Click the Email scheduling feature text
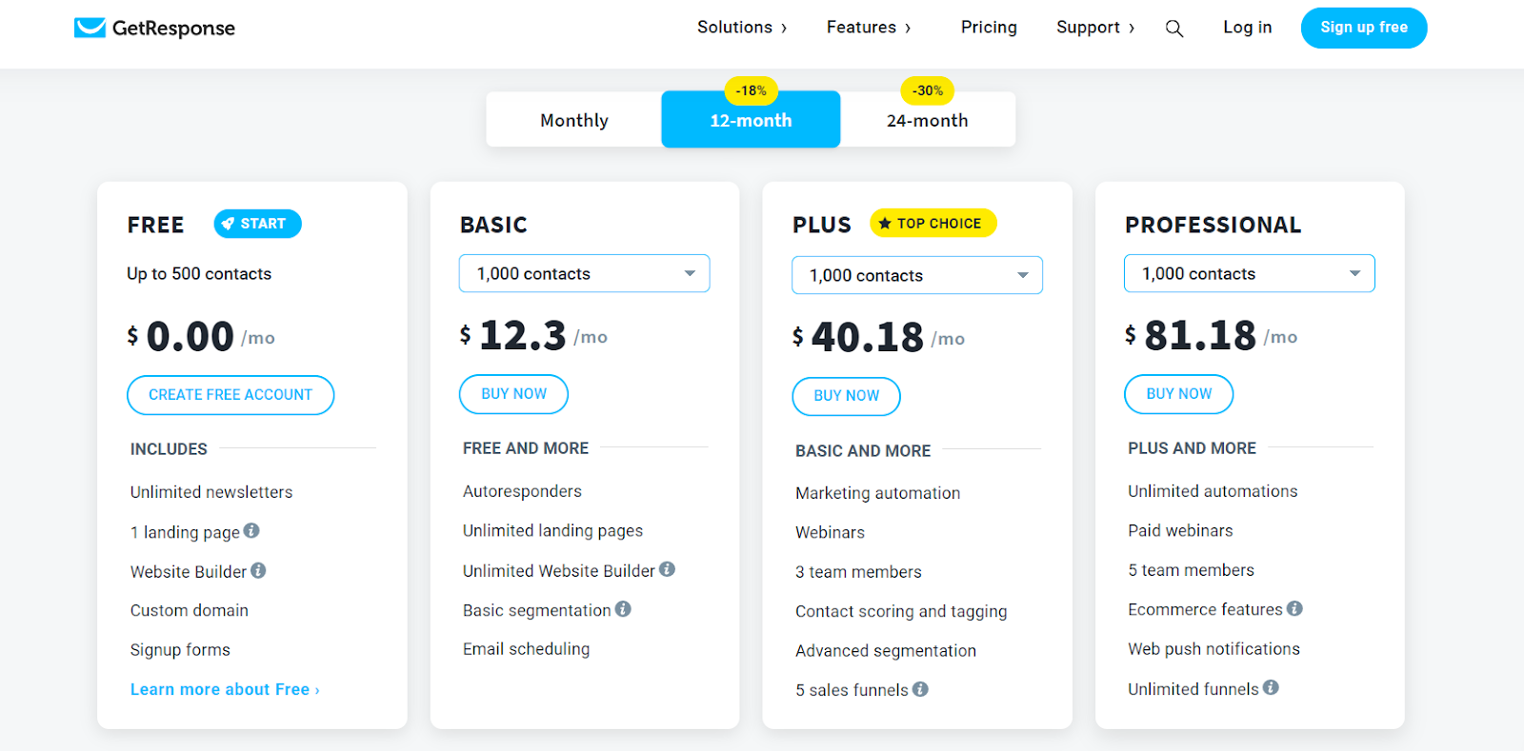1524x751 pixels. pos(526,649)
